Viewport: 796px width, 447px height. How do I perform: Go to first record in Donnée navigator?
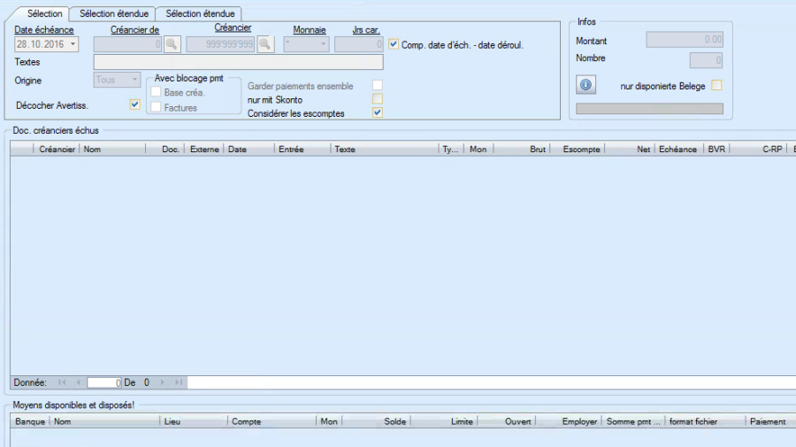pos(62,382)
